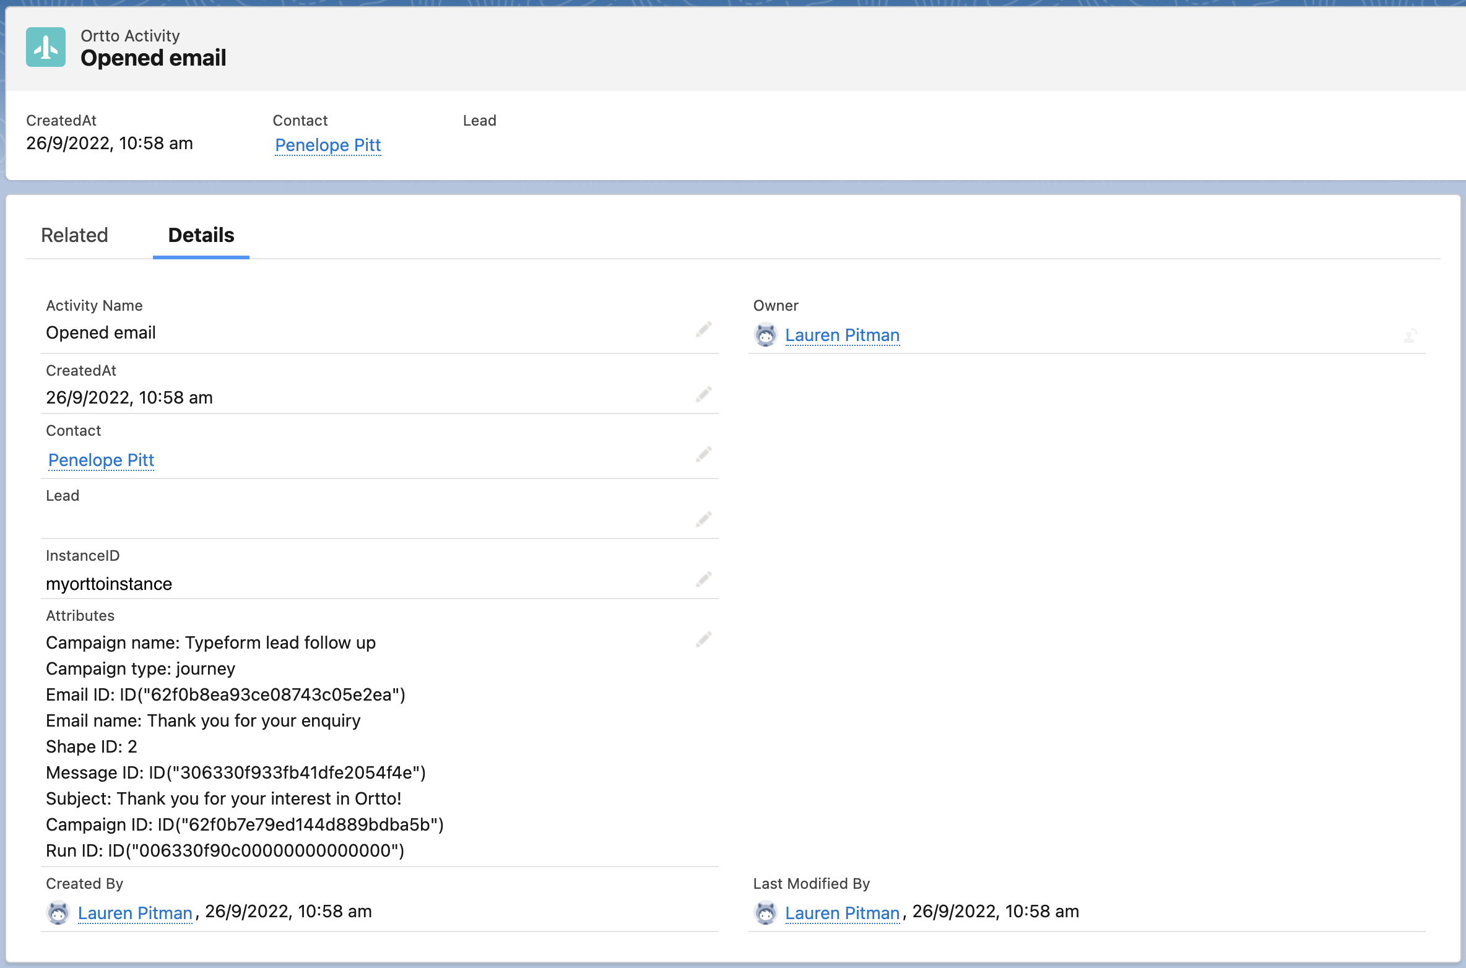1466x968 pixels.
Task: Edit the Attributes pencil icon
Action: click(x=703, y=639)
